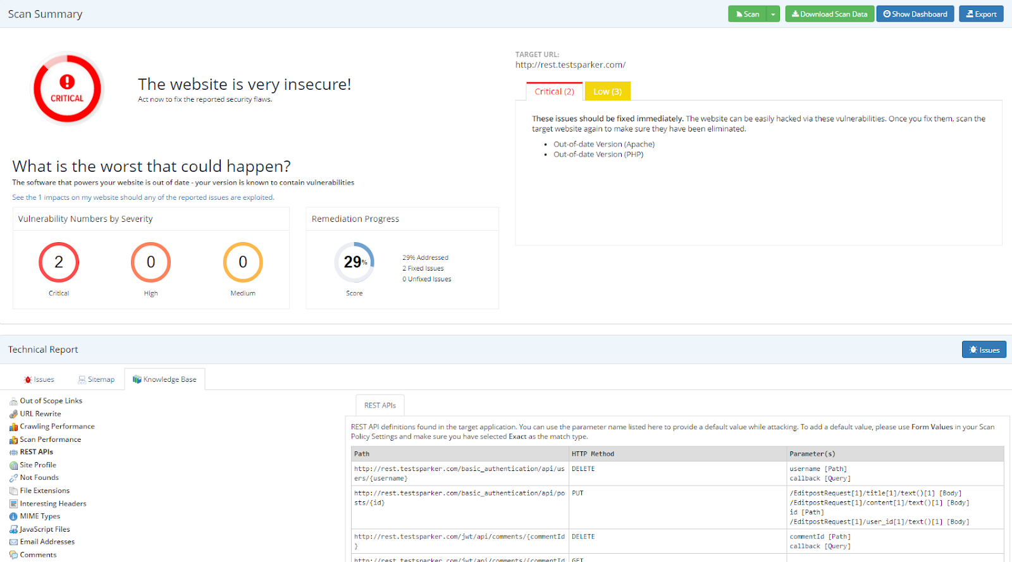Follow the 'See the 1 impacts' link
Screen dimensions: 1012x562
[x=143, y=197]
